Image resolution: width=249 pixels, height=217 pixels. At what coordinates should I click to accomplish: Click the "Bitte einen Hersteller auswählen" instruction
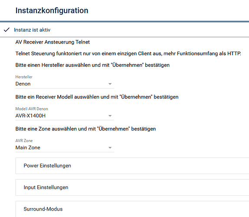click(92, 65)
